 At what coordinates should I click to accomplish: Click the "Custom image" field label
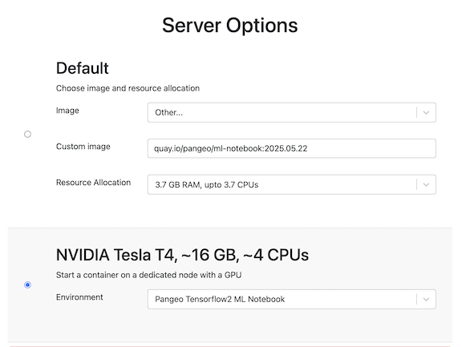83,147
